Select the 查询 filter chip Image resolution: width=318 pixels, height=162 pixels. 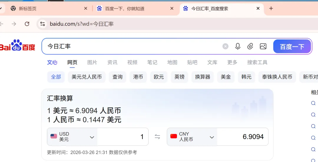click(x=117, y=77)
